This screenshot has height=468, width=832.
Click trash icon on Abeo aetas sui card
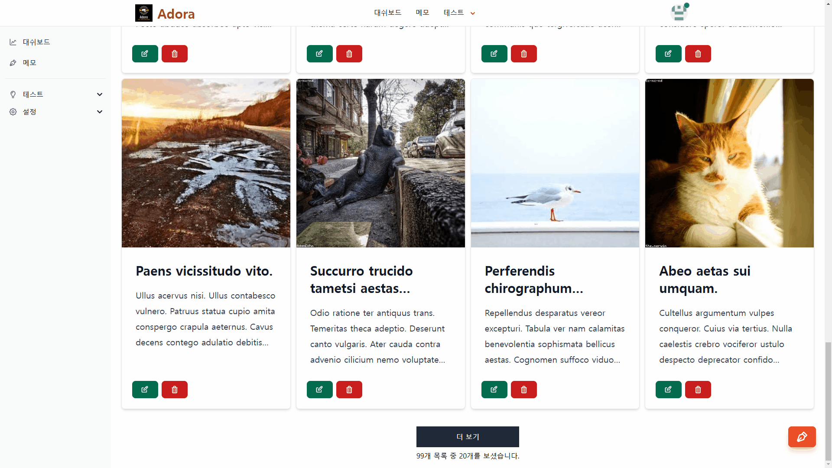coord(698,390)
